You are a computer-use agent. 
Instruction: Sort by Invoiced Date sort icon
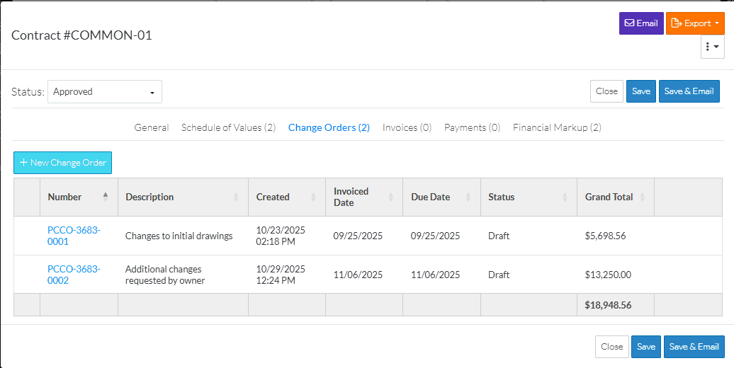tap(390, 197)
